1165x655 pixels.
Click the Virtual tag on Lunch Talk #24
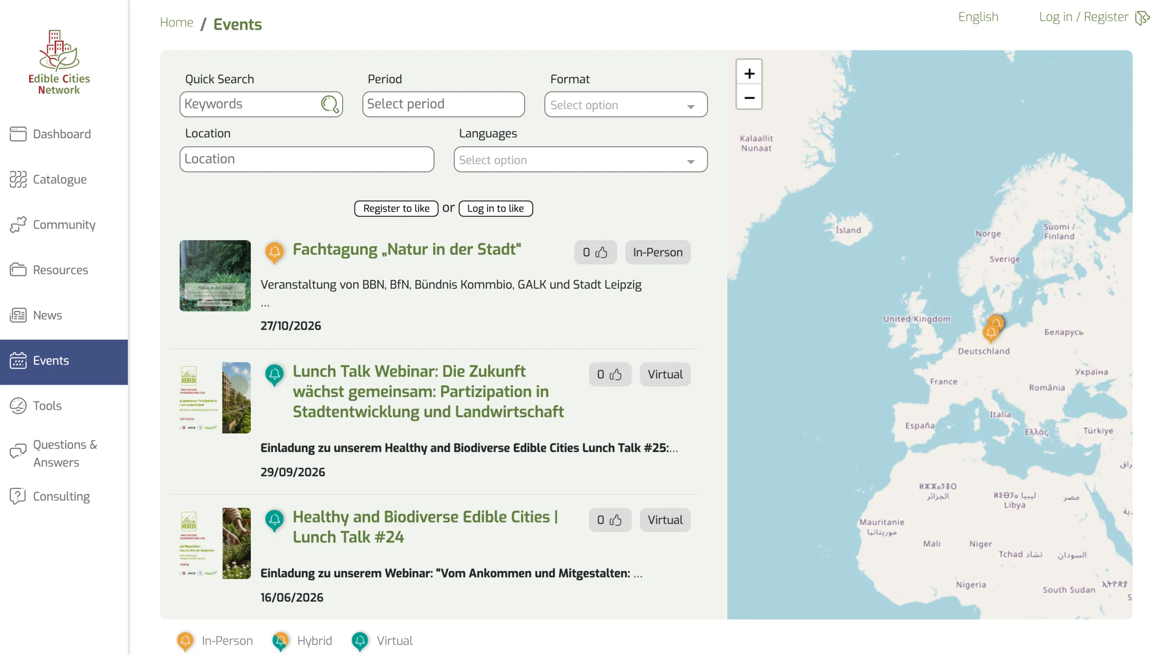(x=665, y=520)
